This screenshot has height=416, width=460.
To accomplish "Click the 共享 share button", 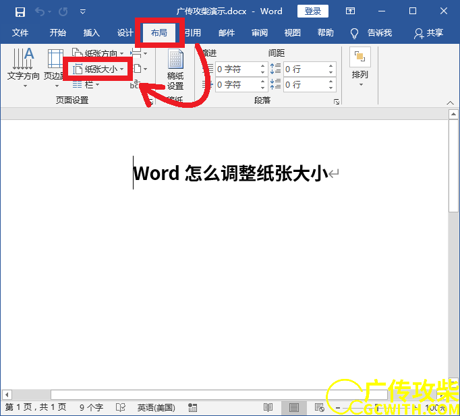I will click(428, 33).
